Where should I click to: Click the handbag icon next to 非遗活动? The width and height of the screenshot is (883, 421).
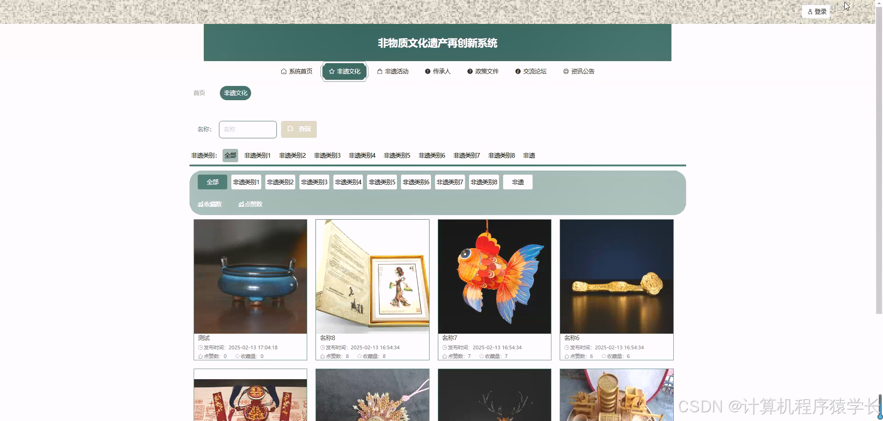[x=380, y=71]
